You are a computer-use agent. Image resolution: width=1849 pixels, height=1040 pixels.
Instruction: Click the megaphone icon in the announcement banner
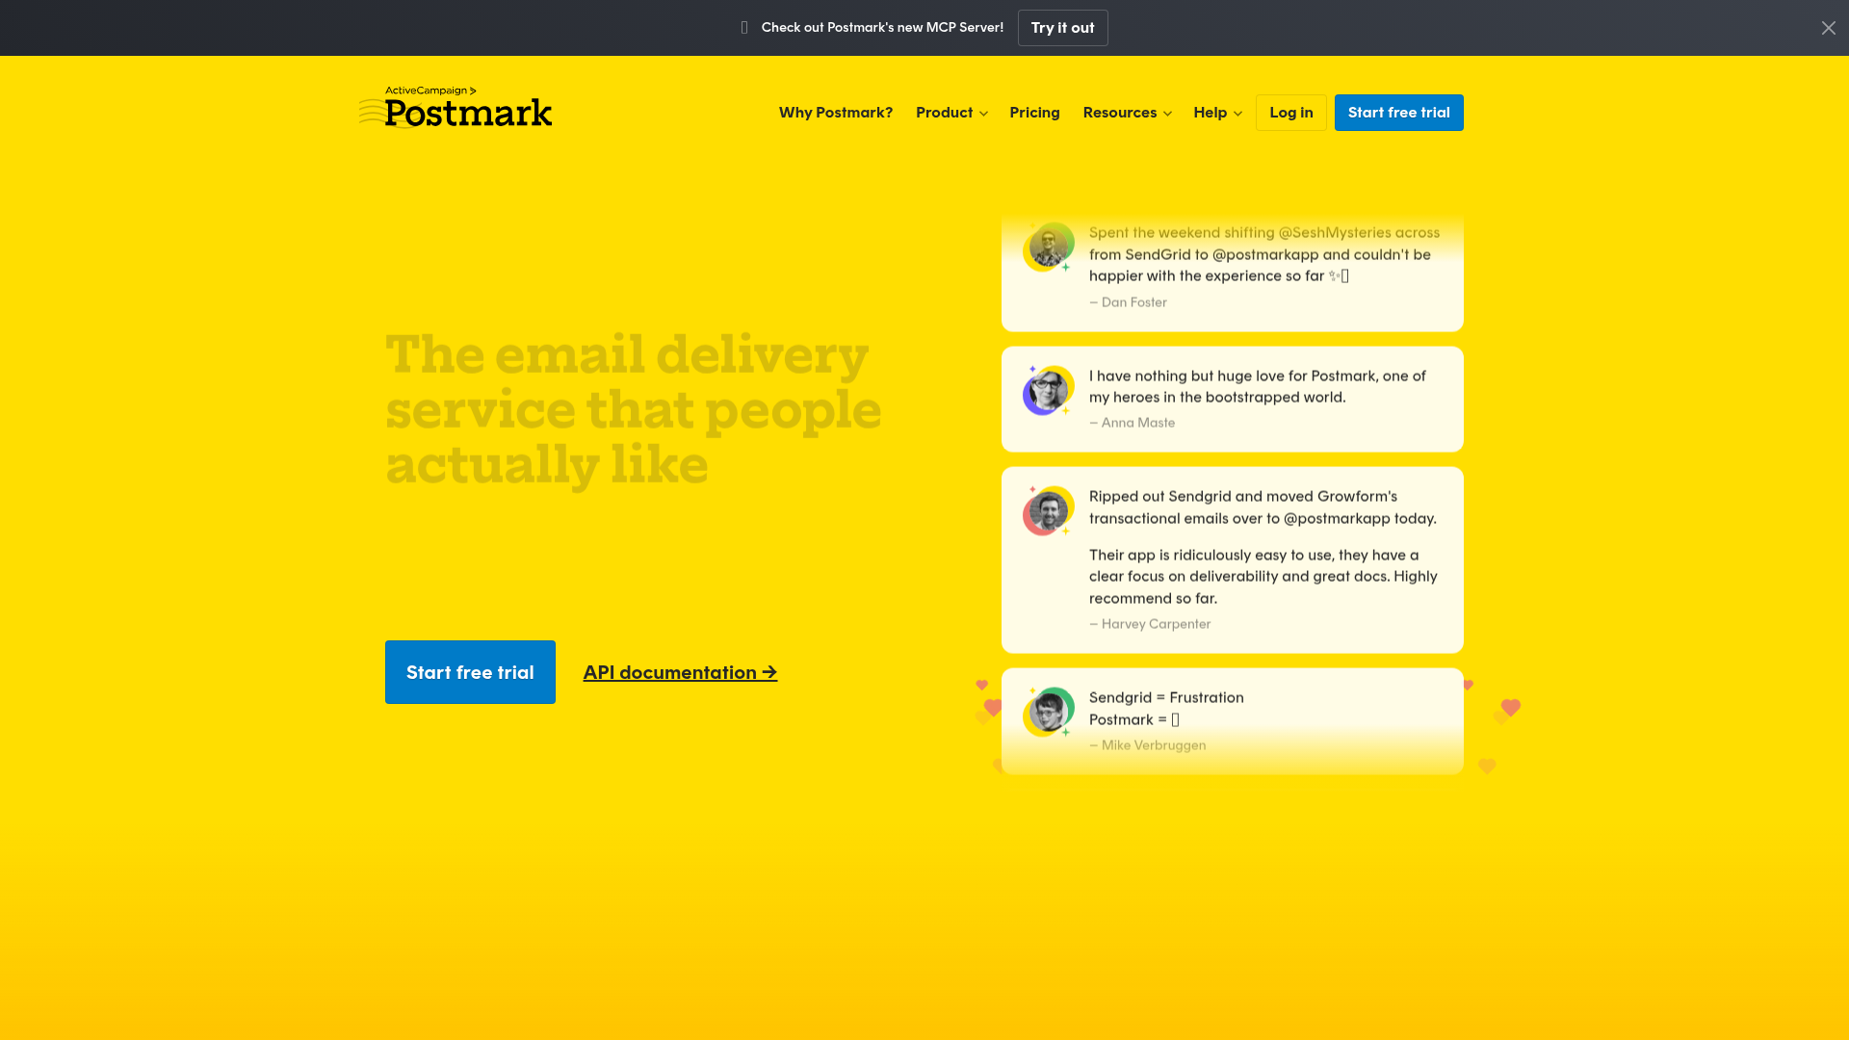743,28
